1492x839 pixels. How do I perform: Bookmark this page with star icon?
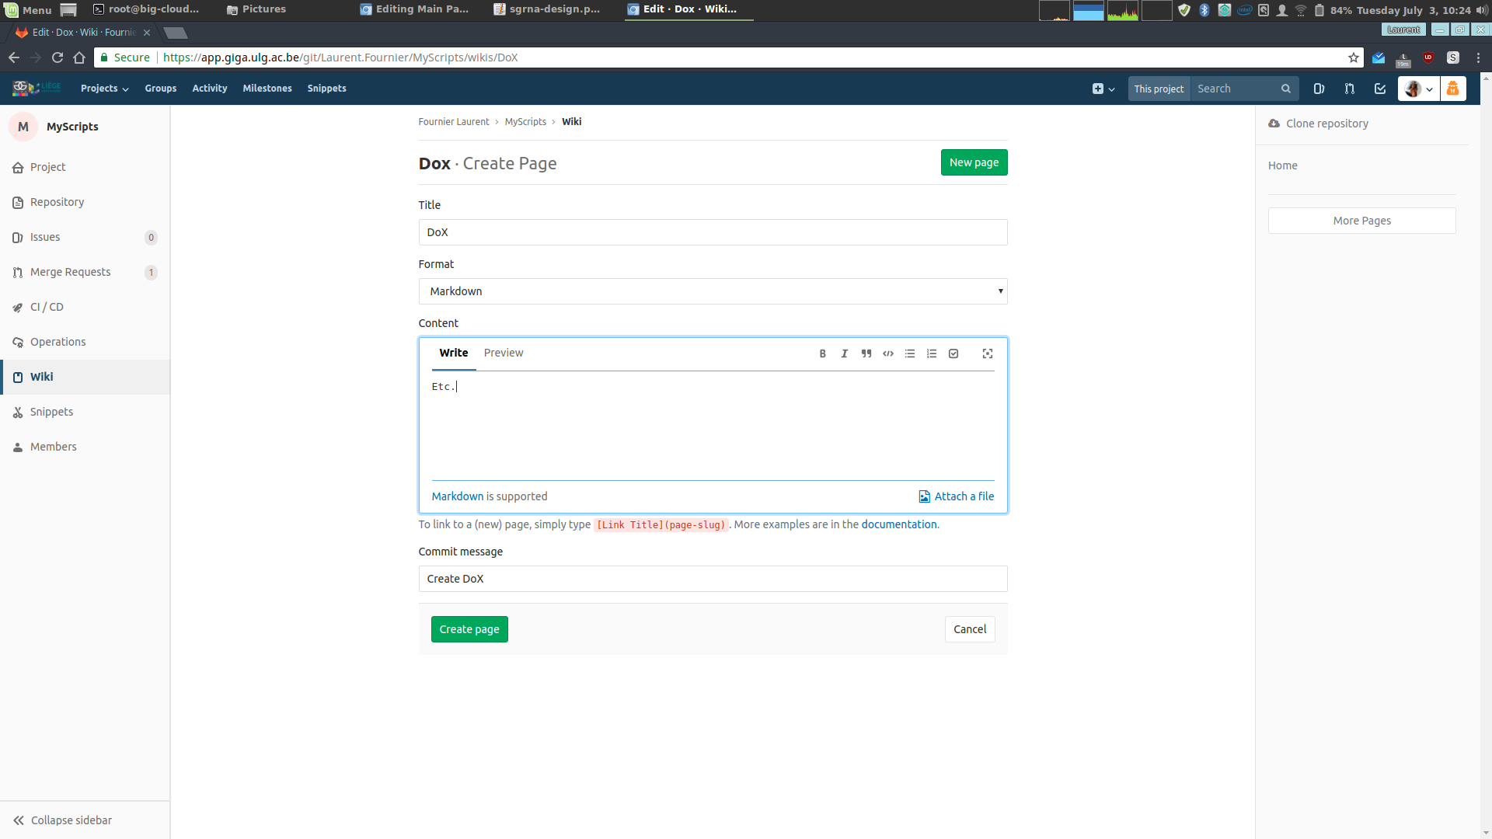pos(1353,57)
